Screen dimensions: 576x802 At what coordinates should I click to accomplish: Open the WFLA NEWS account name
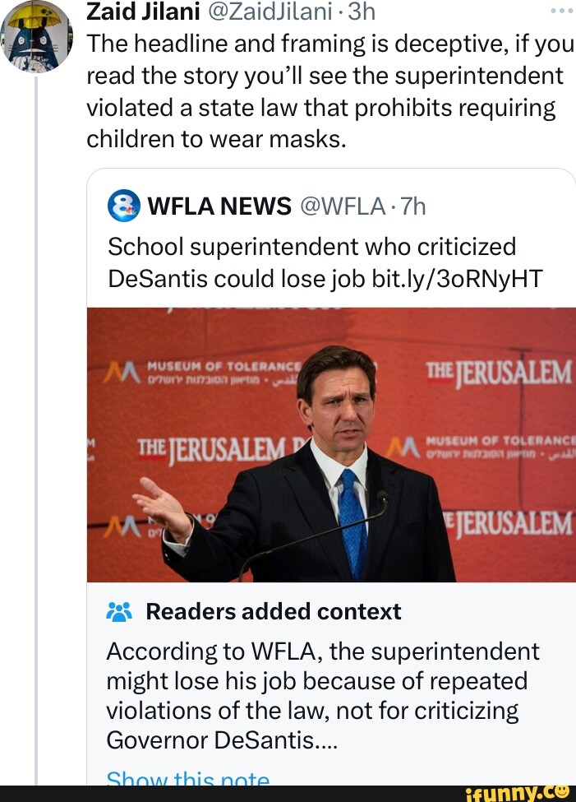pos(219,206)
